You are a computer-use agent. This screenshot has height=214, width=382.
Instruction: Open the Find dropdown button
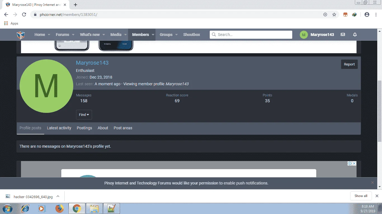(x=84, y=115)
